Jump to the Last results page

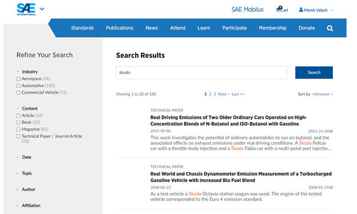[238, 94]
